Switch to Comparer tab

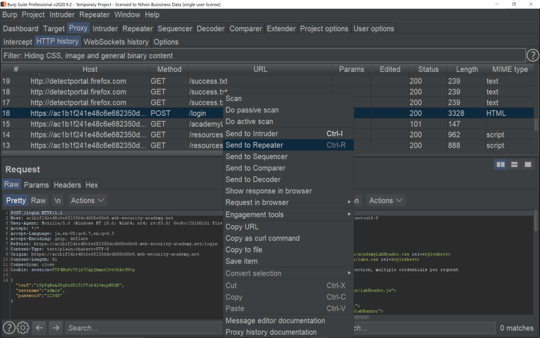246,28
